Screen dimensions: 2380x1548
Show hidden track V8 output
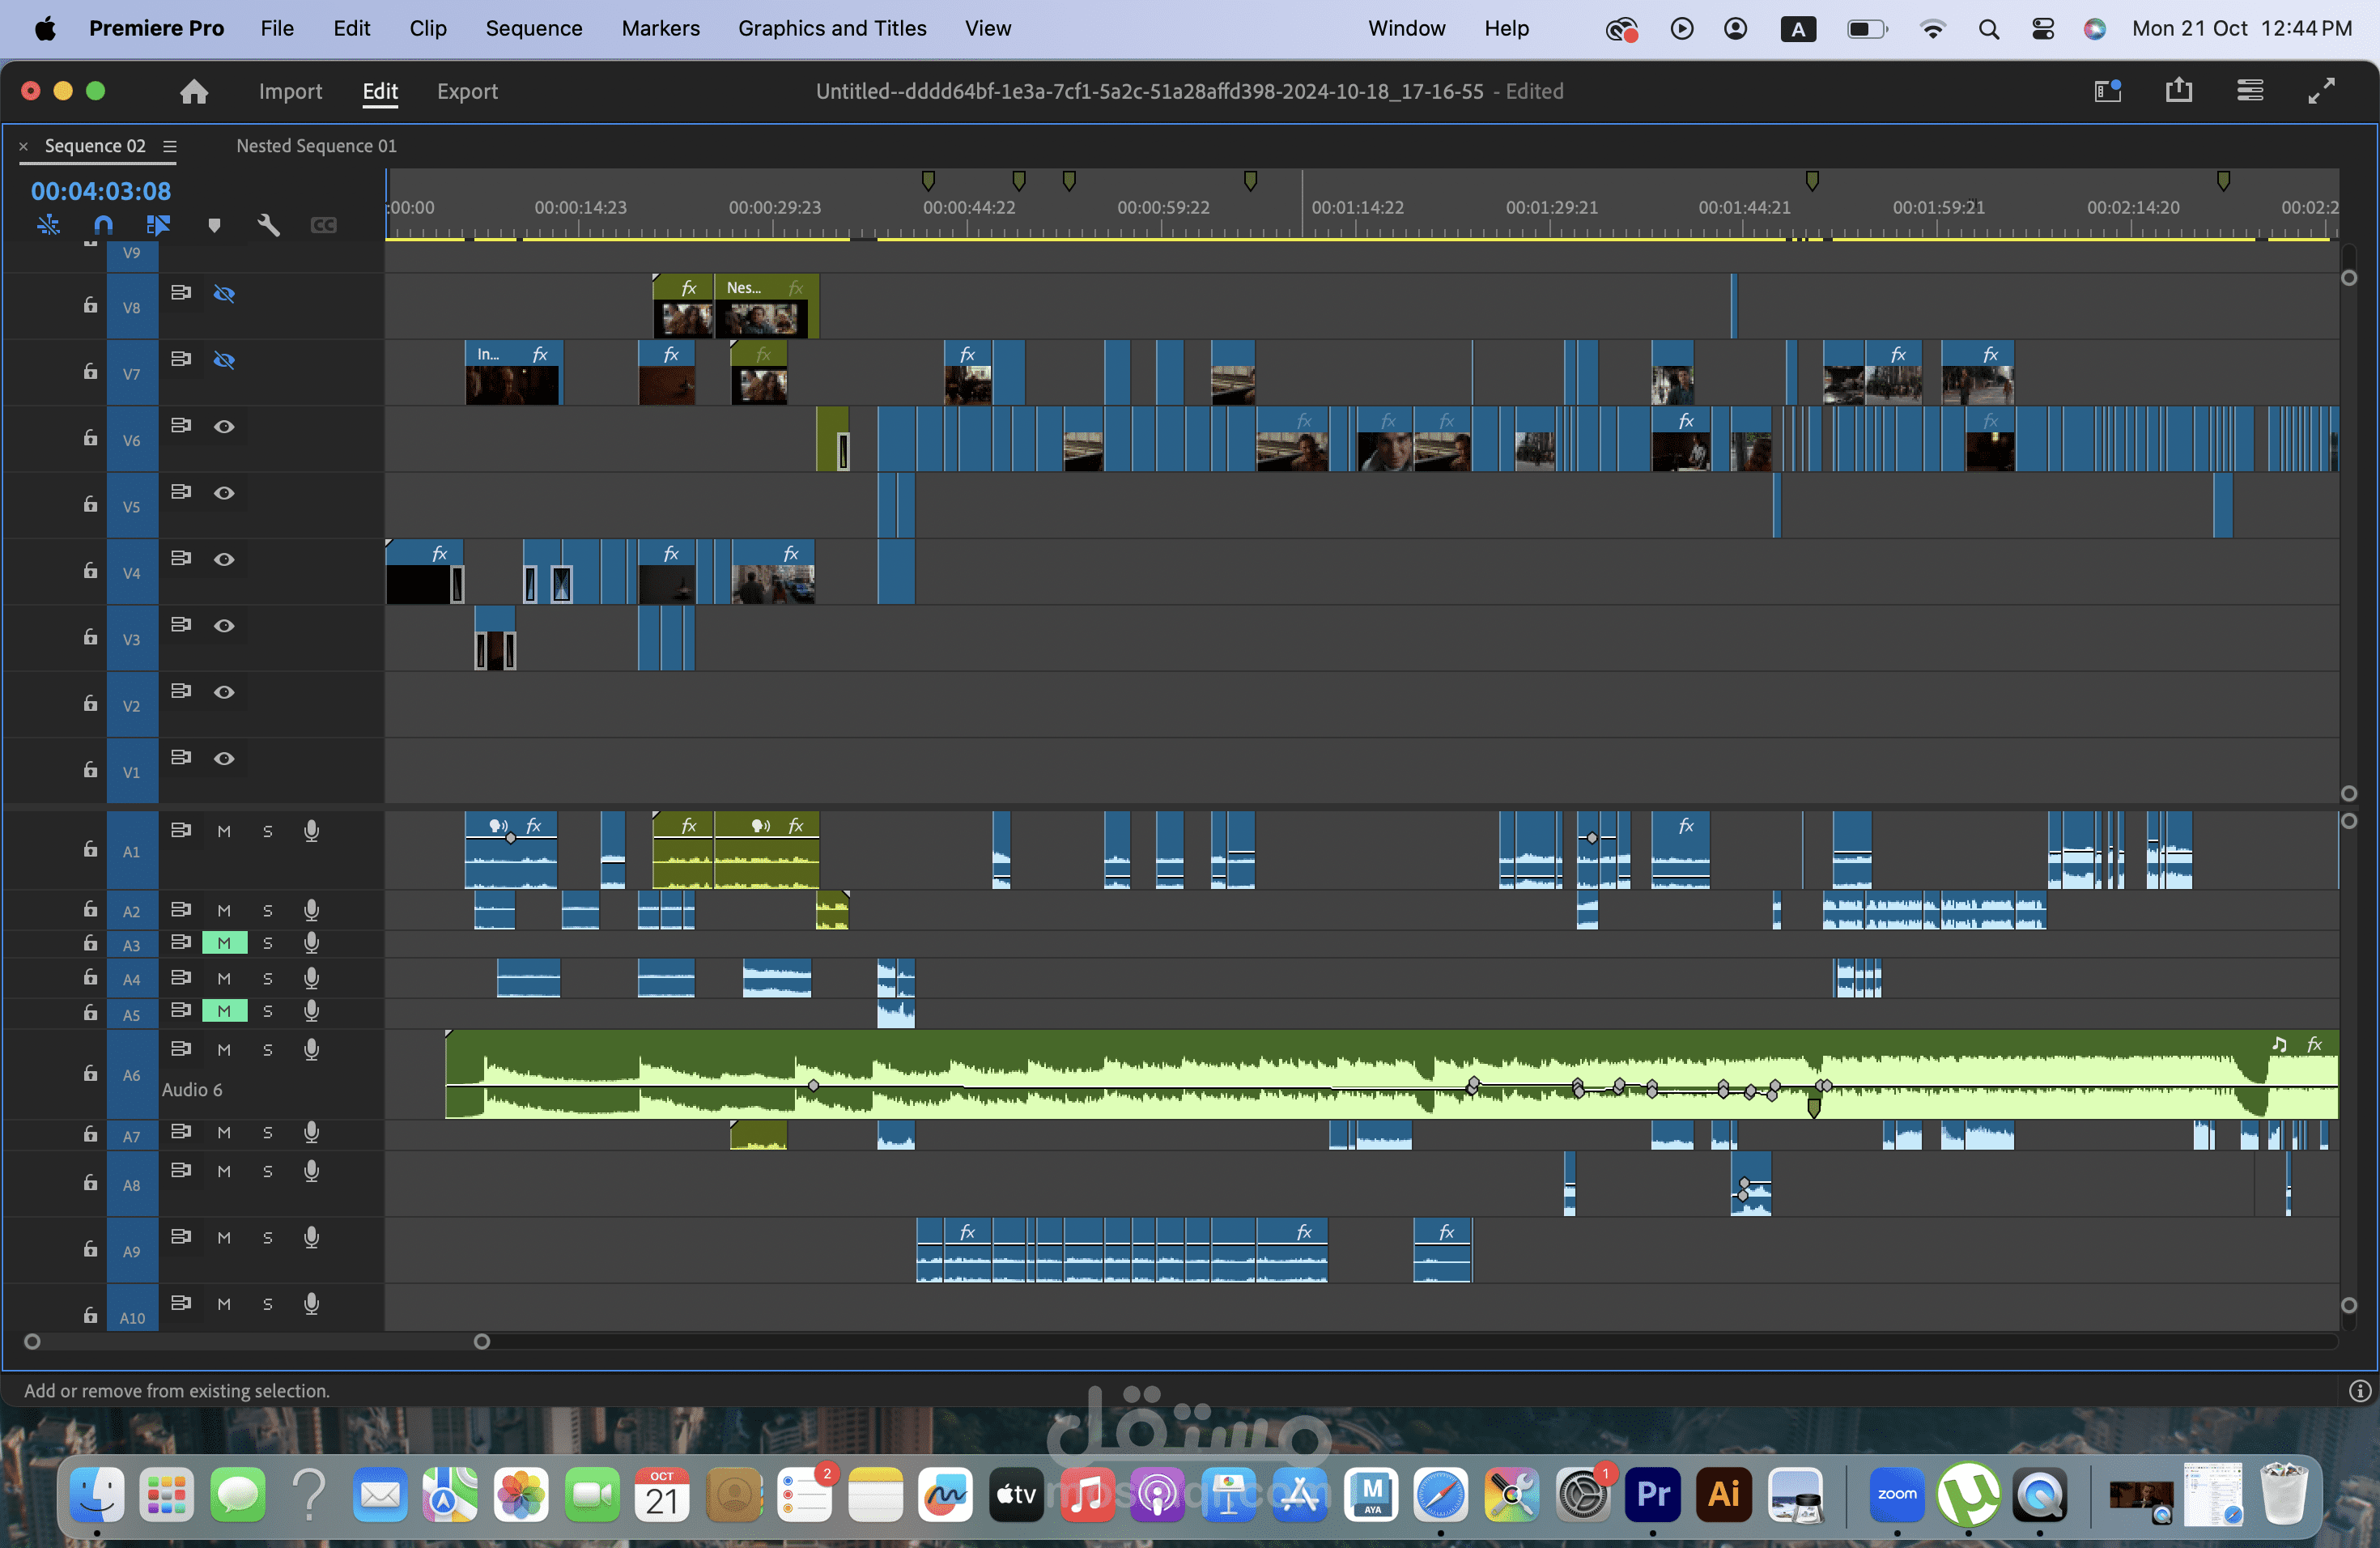coord(224,294)
